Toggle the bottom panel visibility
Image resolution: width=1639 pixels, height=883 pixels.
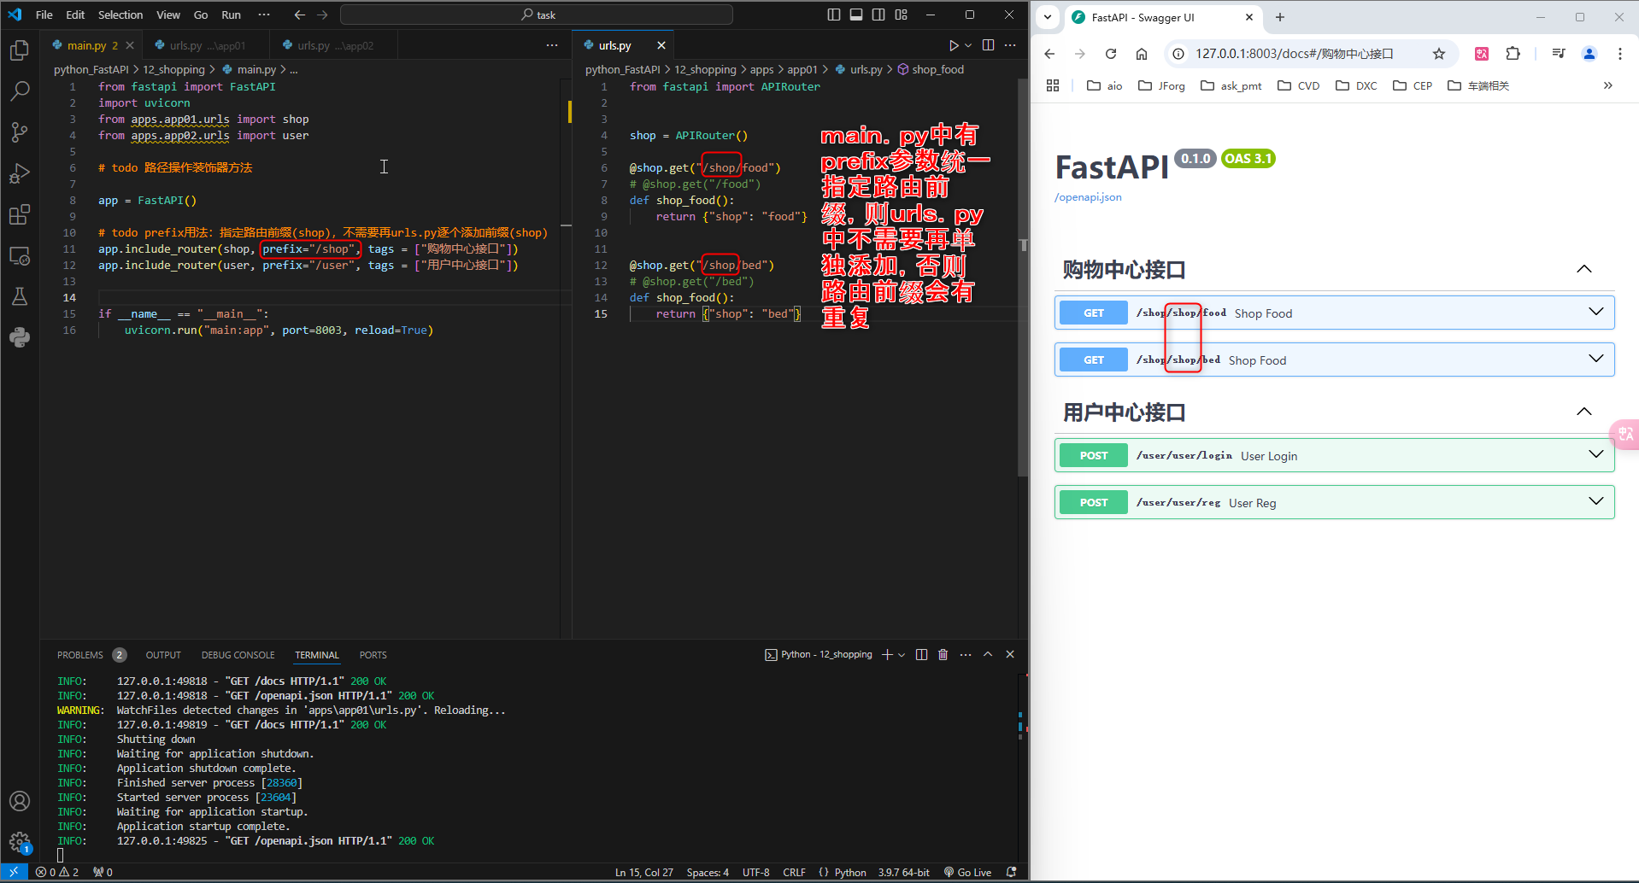point(855,14)
